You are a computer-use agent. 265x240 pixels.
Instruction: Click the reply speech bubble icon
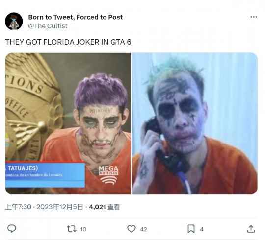12,229
